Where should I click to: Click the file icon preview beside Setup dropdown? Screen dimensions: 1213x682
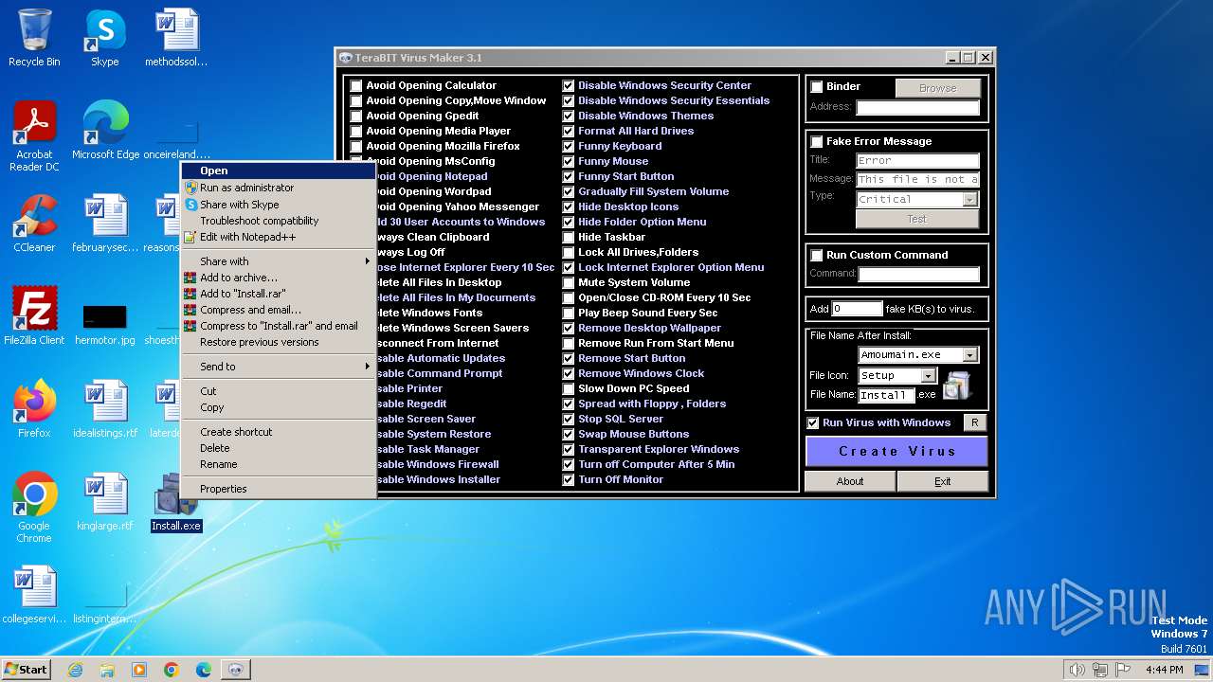pyautogui.click(x=956, y=385)
